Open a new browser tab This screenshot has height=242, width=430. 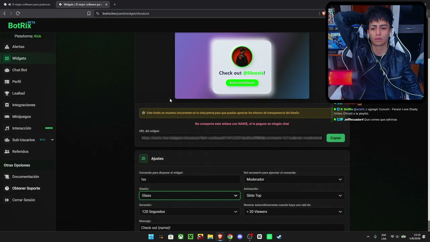[115, 4]
